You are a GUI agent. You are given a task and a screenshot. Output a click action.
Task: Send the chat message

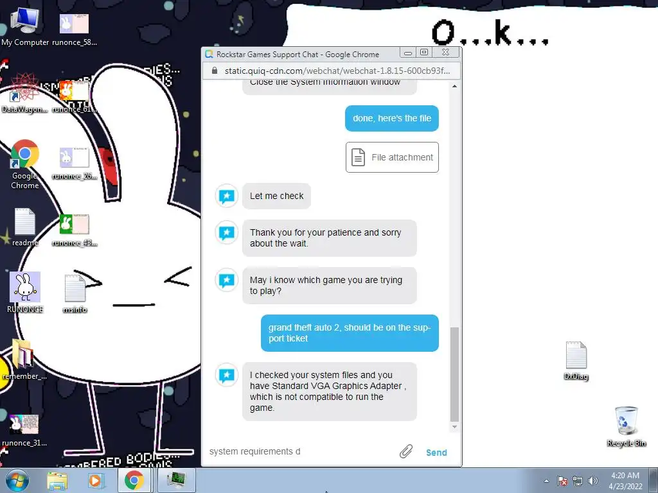tap(436, 453)
